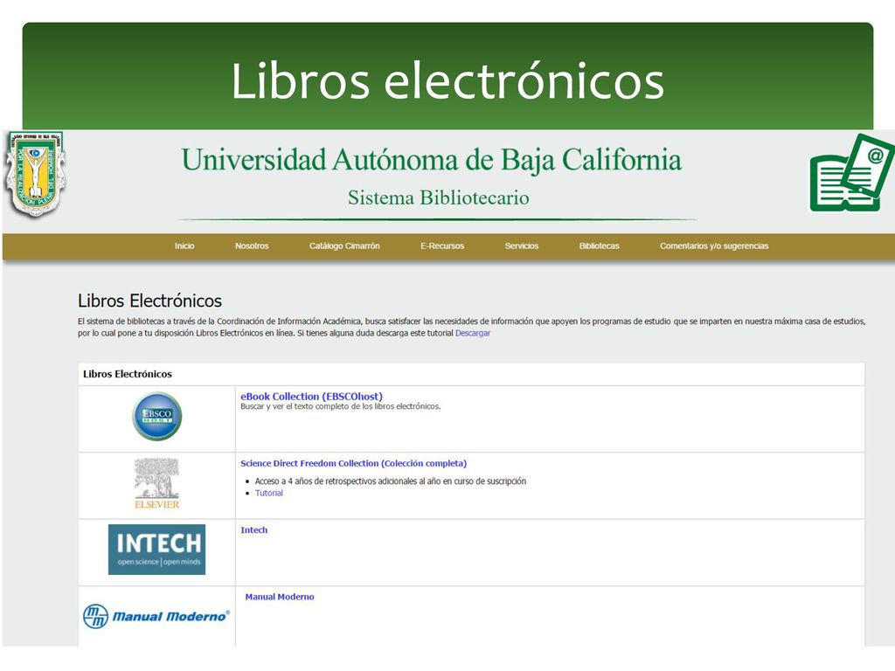Open the Intech link
The width and height of the screenshot is (895, 671).
pos(254,530)
